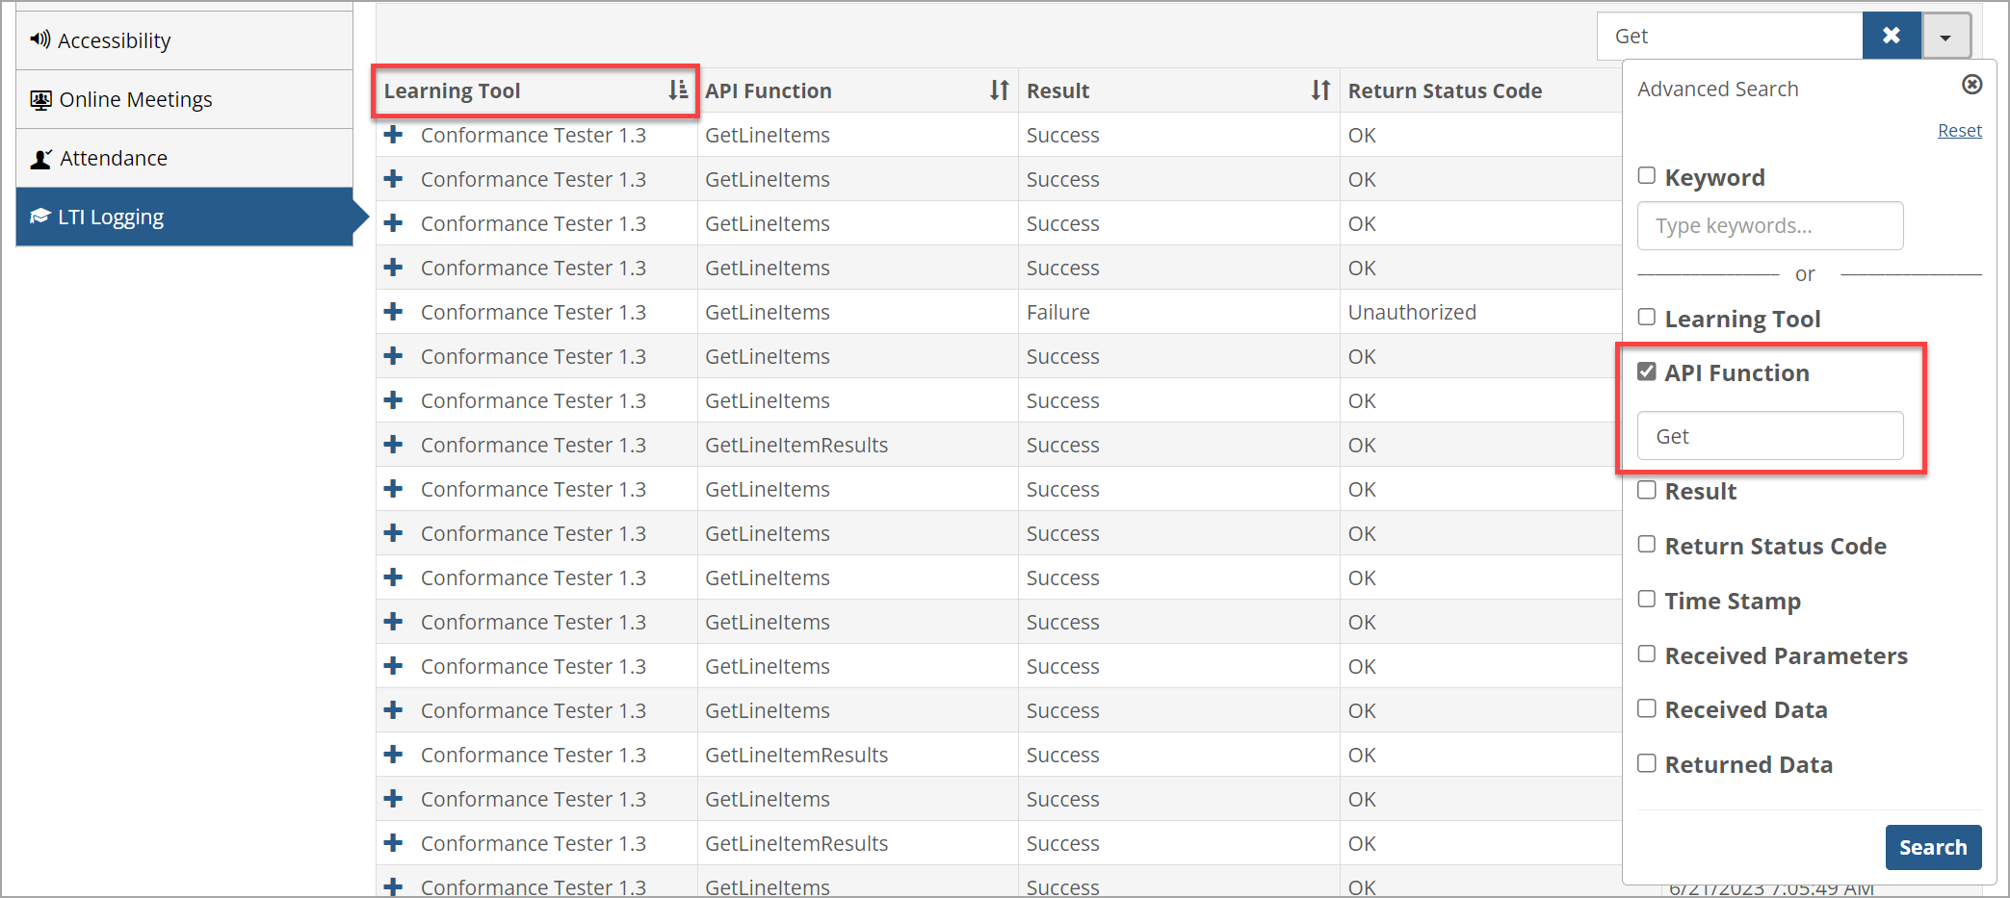Click the sort icon on the Learning Tool column
2010x898 pixels.
click(677, 90)
